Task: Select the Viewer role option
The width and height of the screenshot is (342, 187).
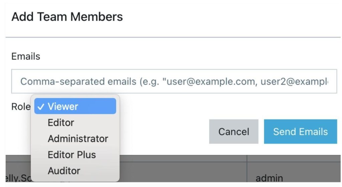Action: coord(63,107)
